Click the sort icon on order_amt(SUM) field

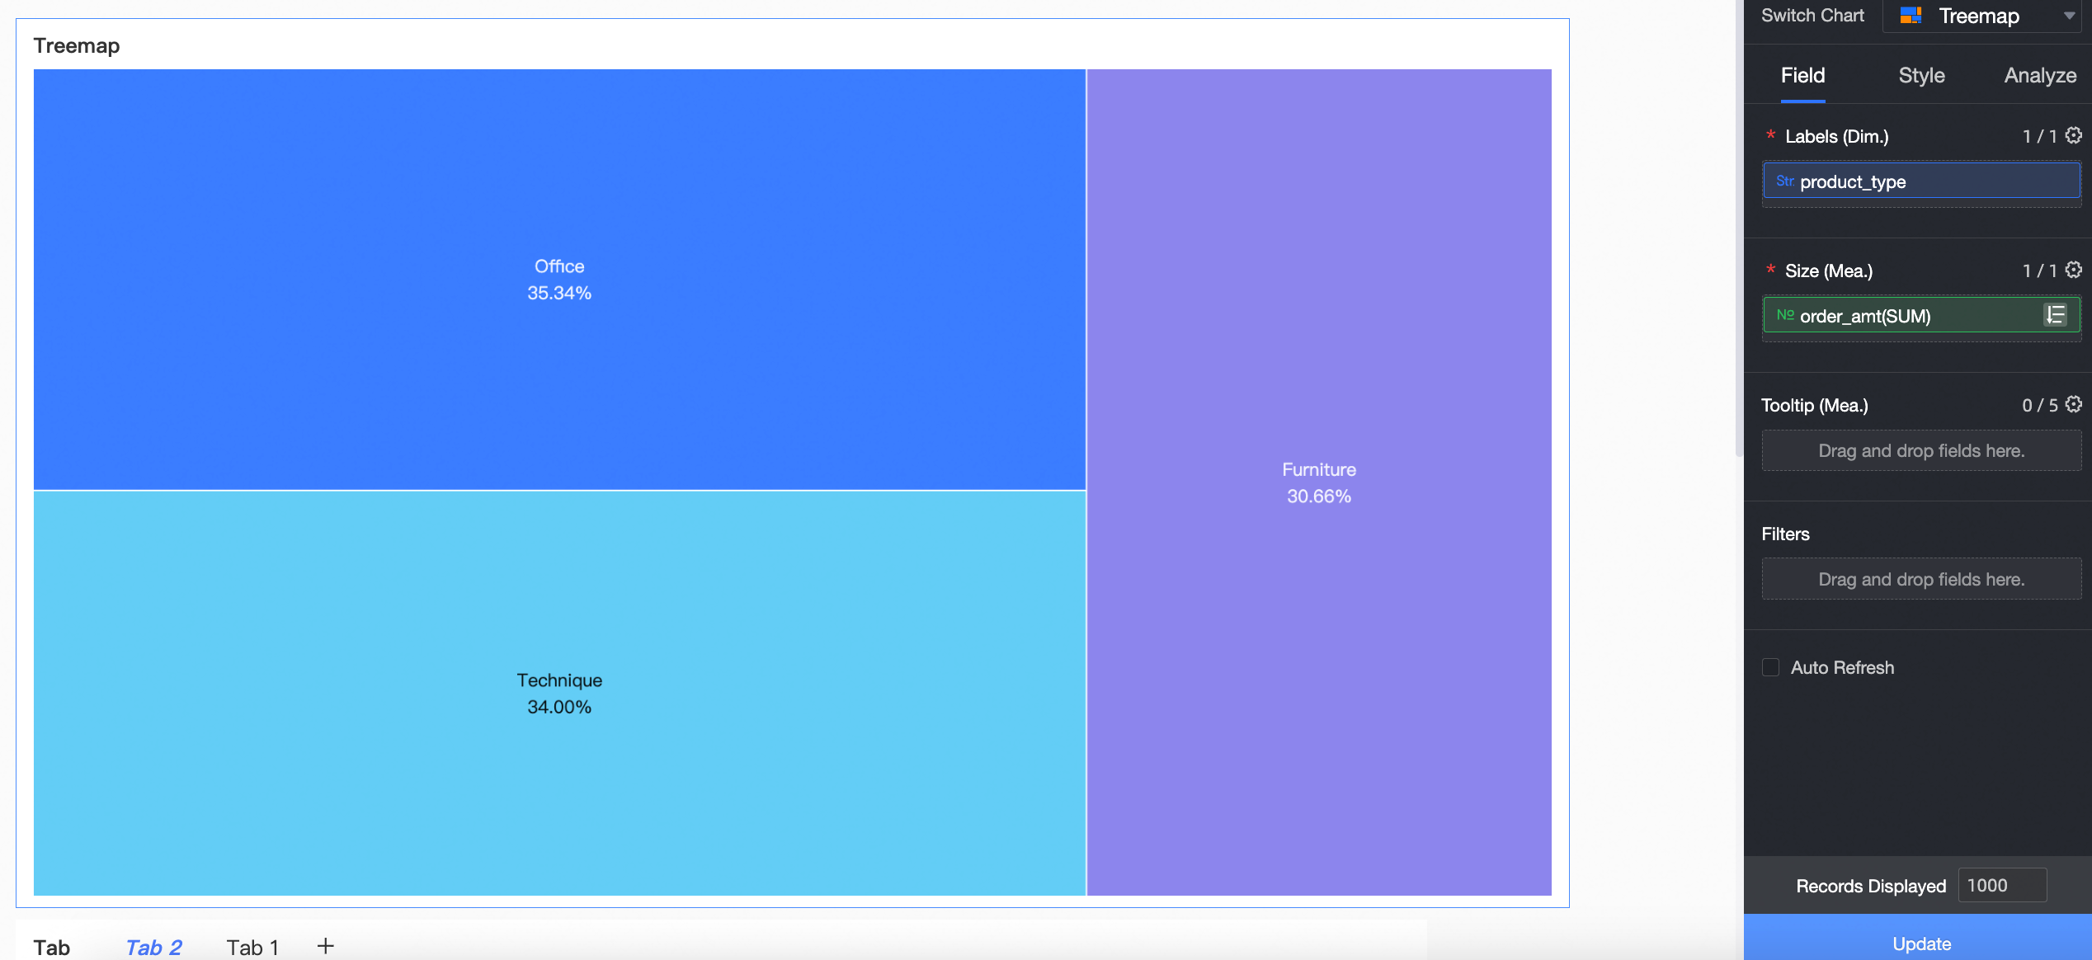(x=2055, y=315)
